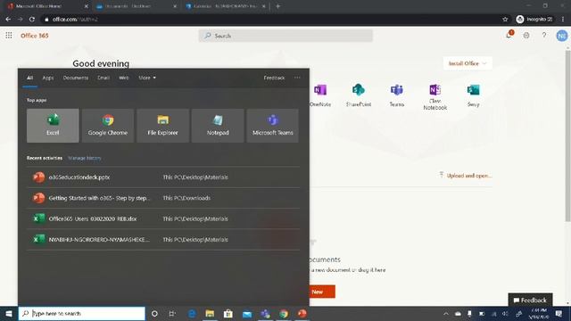
Task: Open Task View on taskbar
Action: click(172, 313)
